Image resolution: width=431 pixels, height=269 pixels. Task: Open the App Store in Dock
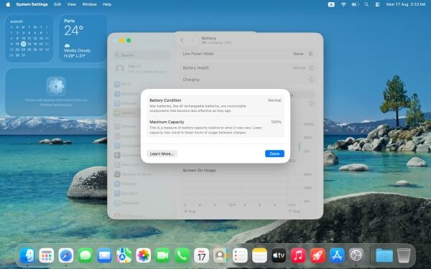337,255
